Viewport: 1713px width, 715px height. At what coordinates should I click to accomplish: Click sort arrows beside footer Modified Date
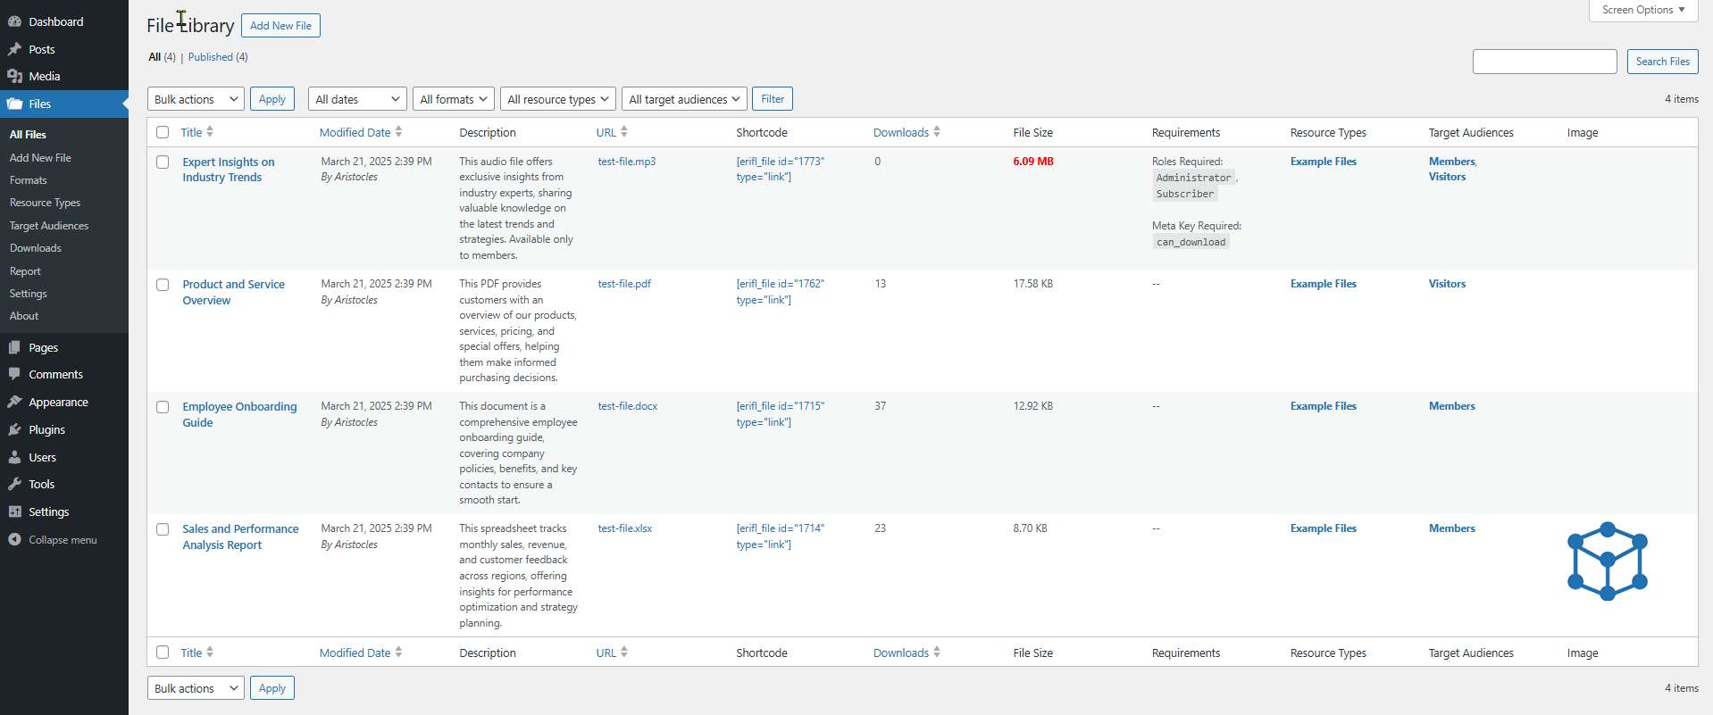tap(398, 653)
